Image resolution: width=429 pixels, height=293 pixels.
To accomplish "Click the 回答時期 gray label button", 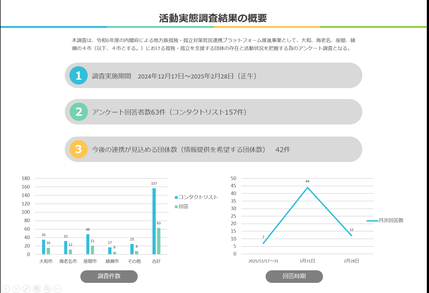I will (294, 276).
